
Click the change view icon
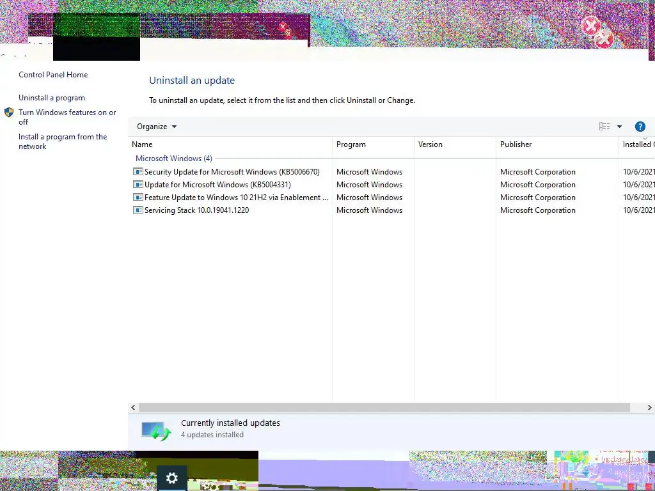[x=604, y=127]
